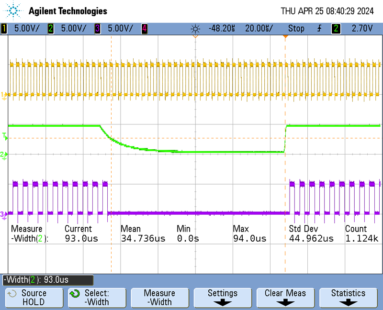Click the rising edge trigger slope icon
383x310 pixels.
tap(319, 28)
